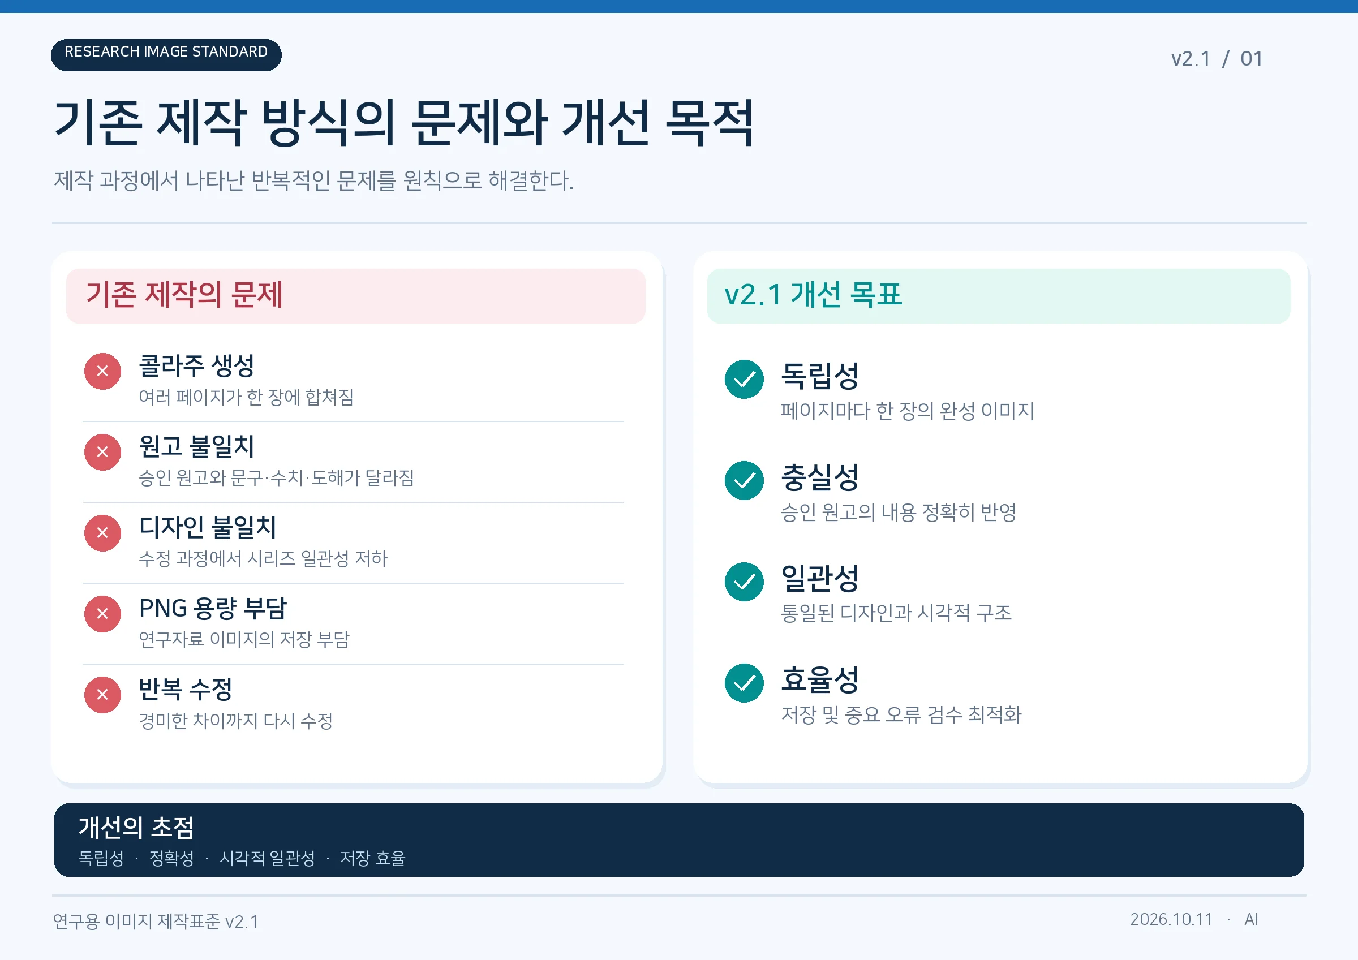The width and height of the screenshot is (1358, 960).
Task: Click the 일관성 heading
Action: click(820, 578)
